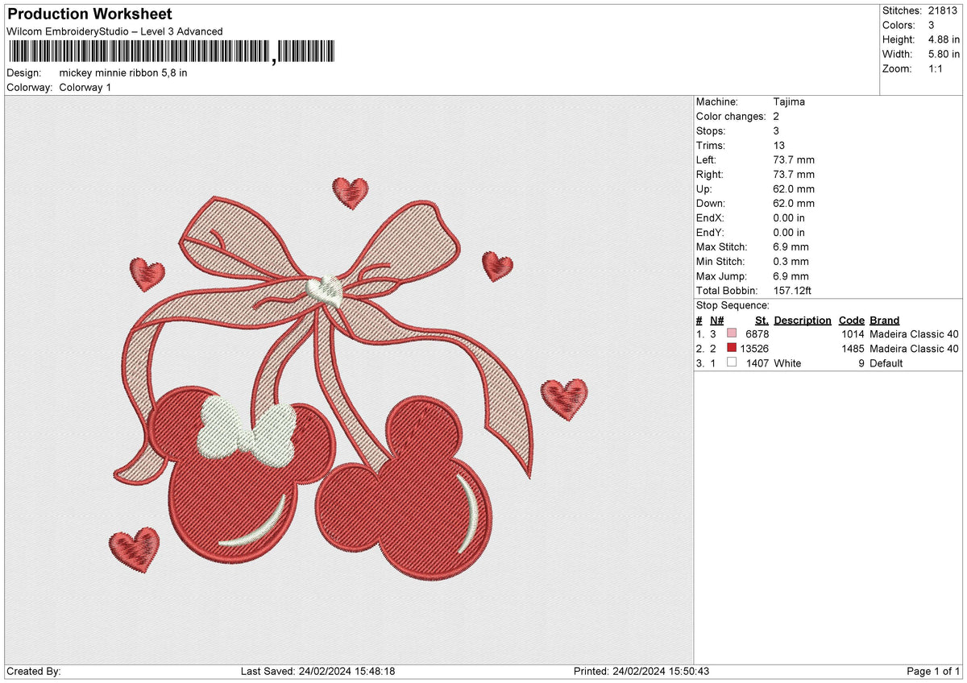Viewport: 967px width, 683px height.
Task: Click the Up value 62.0 mm
Action: 794,188
